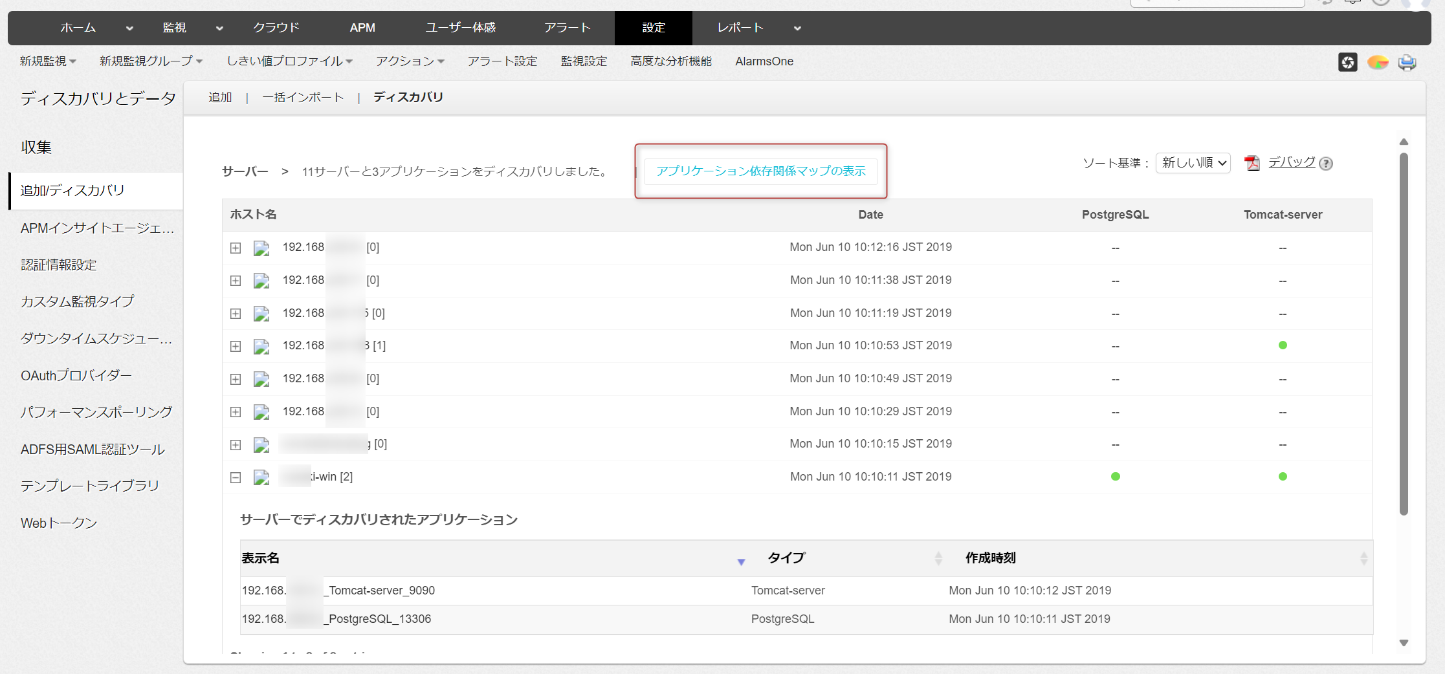Click the sort arrow in 作成時刻 column

(x=1363, y=558)
